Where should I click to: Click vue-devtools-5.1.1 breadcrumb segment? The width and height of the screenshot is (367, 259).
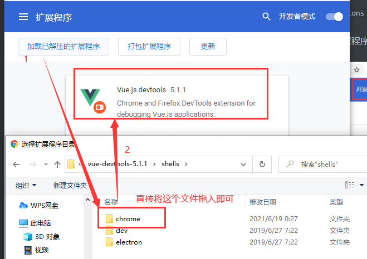click(118, 164)
